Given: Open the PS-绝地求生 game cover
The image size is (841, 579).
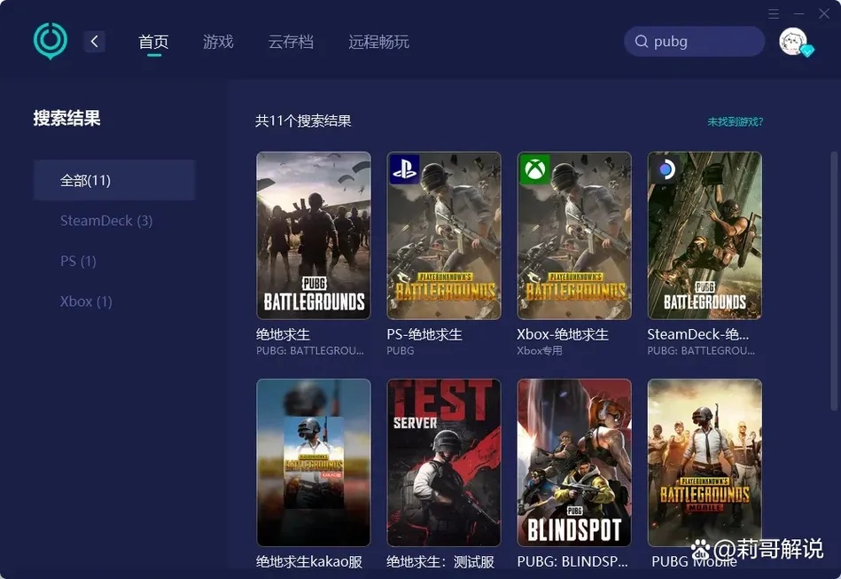Looking at the screenshot, I should (x=444, y=236).
